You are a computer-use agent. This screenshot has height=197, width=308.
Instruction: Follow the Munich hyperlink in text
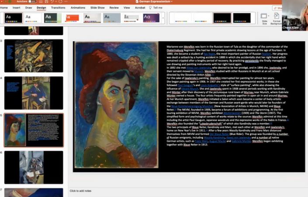tap(199, 71)
